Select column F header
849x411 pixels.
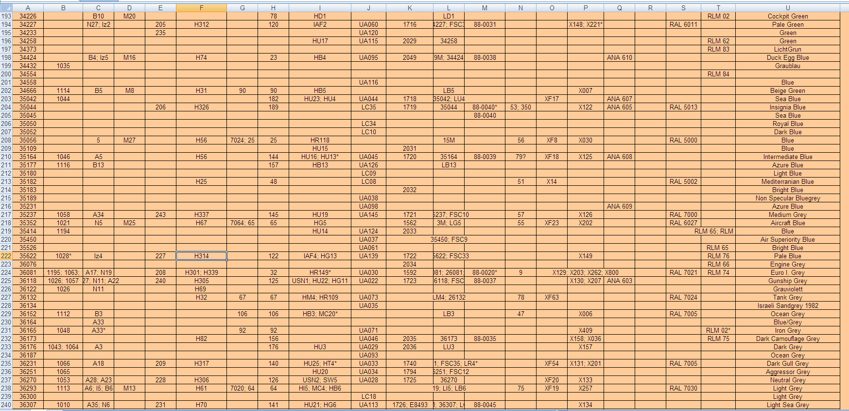[x=201, y=8]
